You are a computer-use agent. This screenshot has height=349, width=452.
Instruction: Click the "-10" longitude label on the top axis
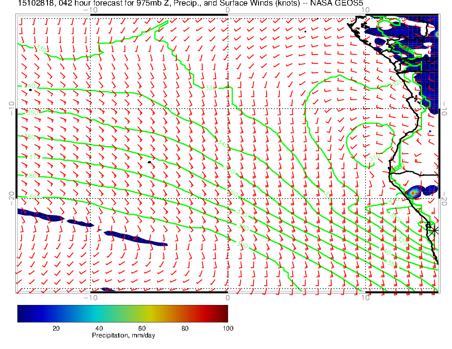click(x=90, y=10)
